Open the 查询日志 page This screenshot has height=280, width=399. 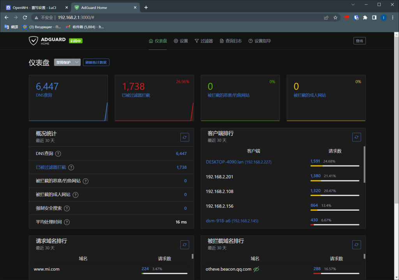[231, 41]
